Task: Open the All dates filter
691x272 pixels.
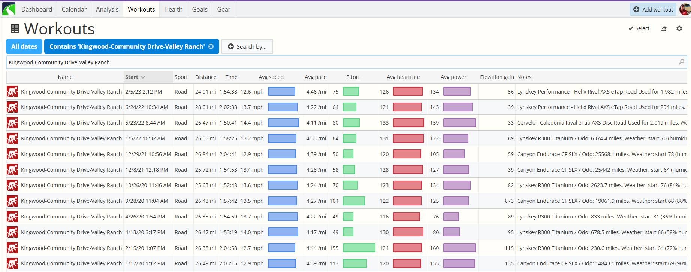Action: 24,46
